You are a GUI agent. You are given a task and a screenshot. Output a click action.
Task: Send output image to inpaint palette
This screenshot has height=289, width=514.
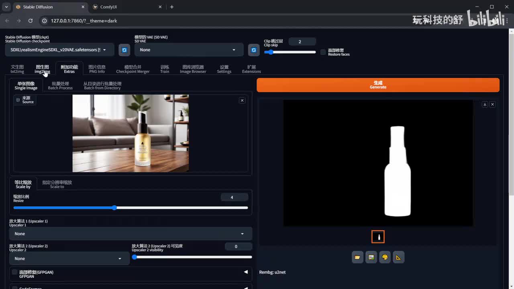point(385,257)
